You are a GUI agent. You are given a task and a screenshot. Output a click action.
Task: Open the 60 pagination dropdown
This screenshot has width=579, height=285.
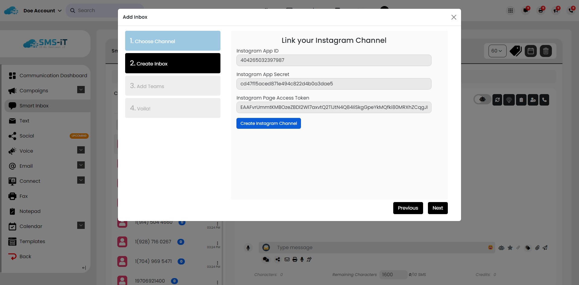(x=497, y=51)
